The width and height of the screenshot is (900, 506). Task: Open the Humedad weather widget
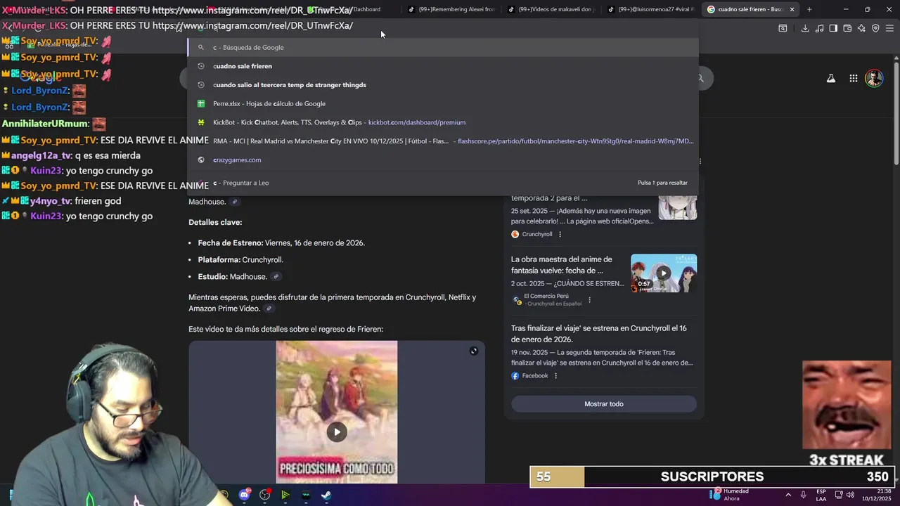pyautogui.click(x=729, y=495)
